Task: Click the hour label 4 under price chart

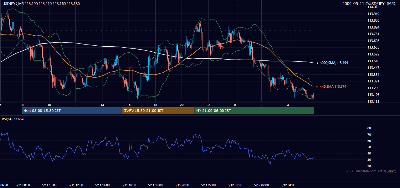Action: point(288,105)
